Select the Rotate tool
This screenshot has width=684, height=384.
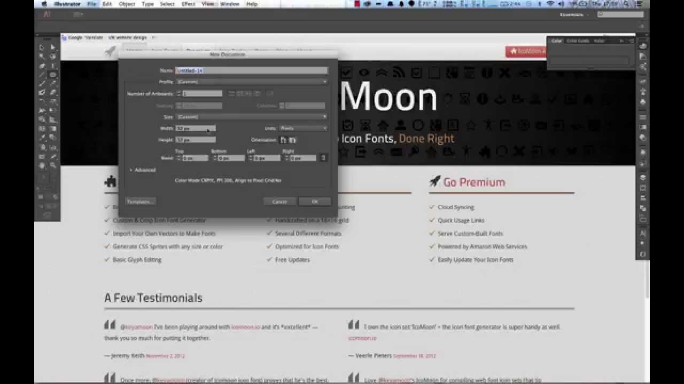pyautogui.click(x=42, y=102)
